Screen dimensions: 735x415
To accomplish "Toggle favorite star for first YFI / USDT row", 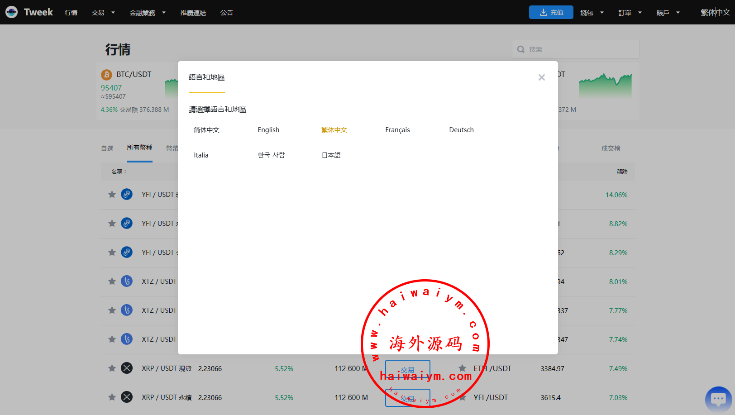I will [x=112, y=195].
